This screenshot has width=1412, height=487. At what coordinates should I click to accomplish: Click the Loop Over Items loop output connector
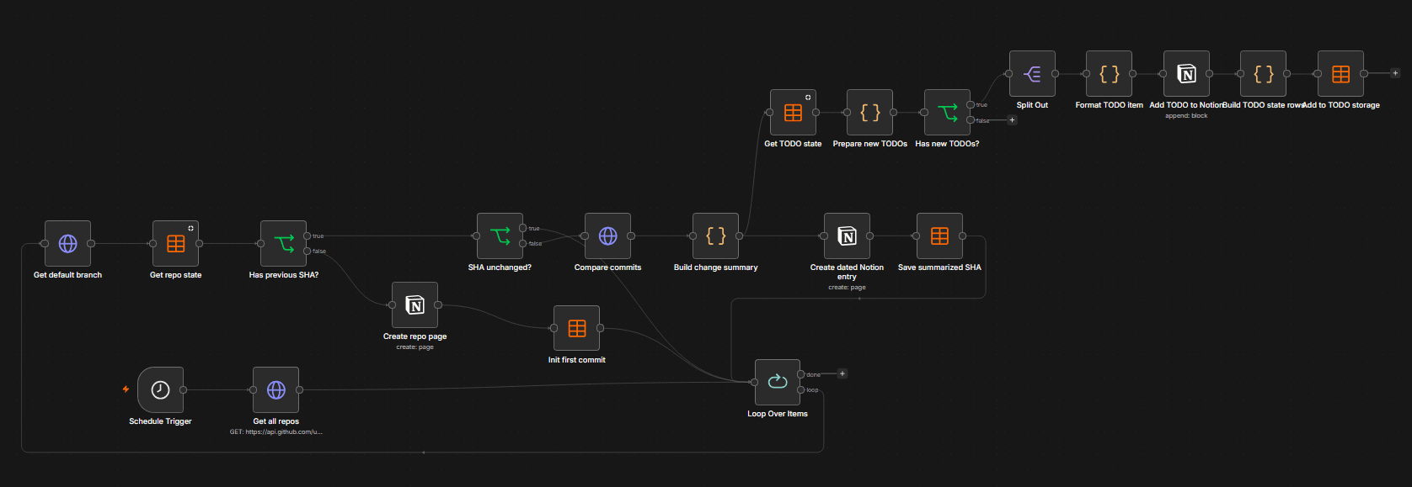(x=801, y=389)
